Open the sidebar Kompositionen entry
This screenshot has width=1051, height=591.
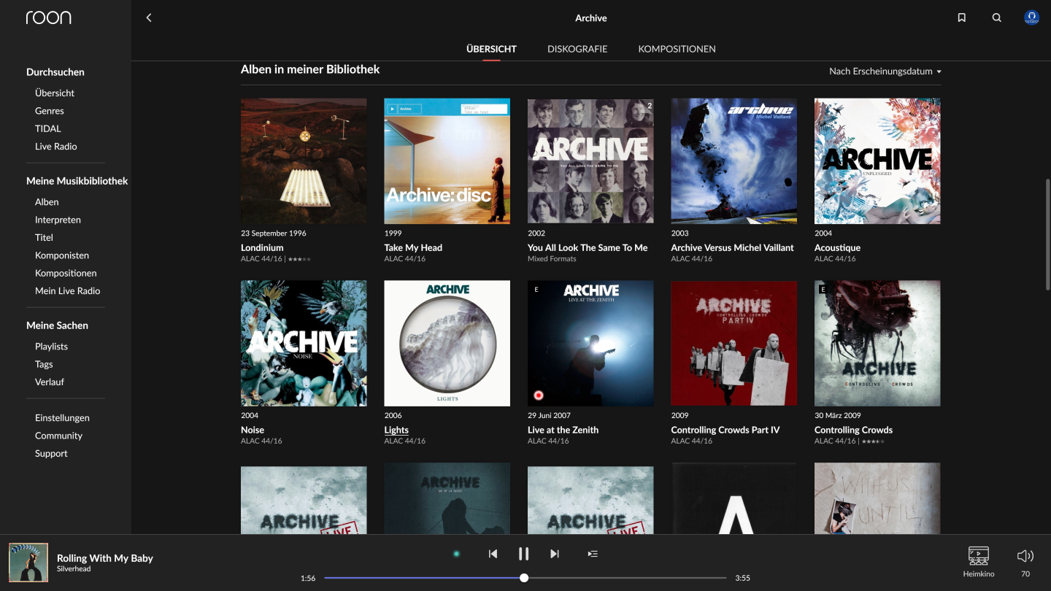[x=66, y=273]
